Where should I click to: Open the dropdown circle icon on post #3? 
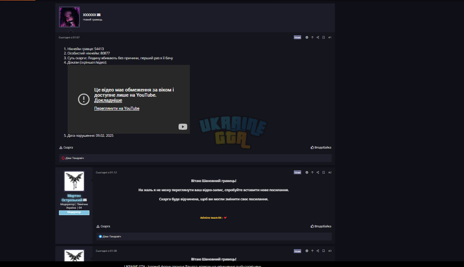click(x=306, y=251)
